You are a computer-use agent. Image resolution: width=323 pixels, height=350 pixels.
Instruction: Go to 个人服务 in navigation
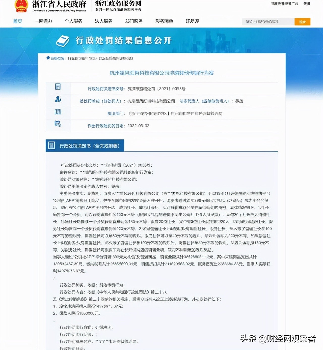tap(74, 21)
